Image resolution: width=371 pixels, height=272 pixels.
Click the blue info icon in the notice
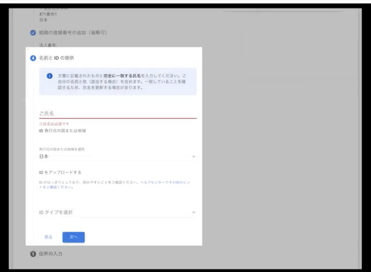point(49,76)
